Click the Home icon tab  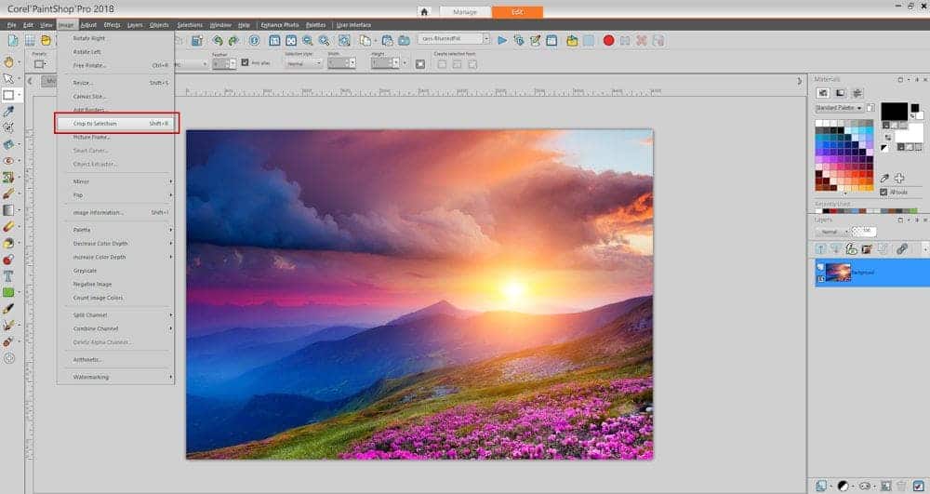click(424, 12)
